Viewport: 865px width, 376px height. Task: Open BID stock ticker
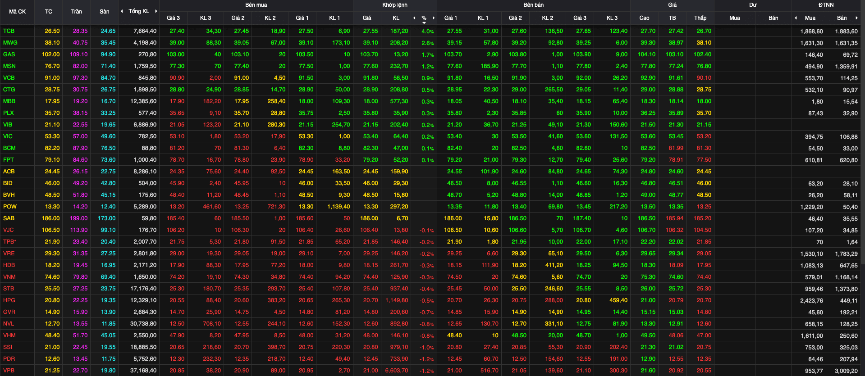tap(8, 183)
